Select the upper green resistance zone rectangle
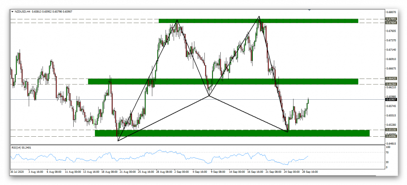Screen dimensions: 407x185 [x=258, y=21]
